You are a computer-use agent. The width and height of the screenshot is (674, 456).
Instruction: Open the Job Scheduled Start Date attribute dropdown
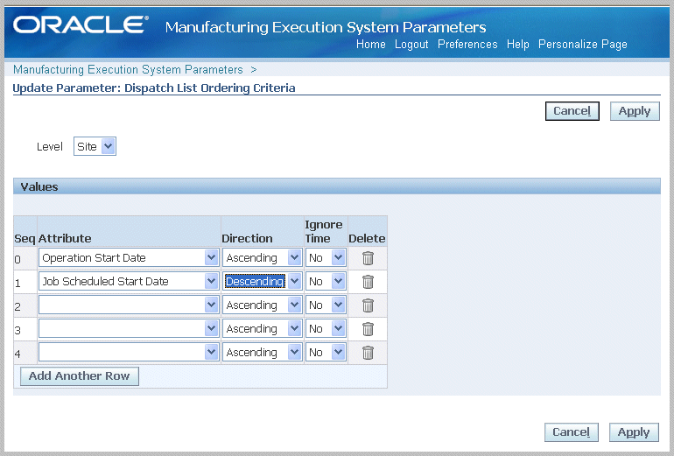129,282
